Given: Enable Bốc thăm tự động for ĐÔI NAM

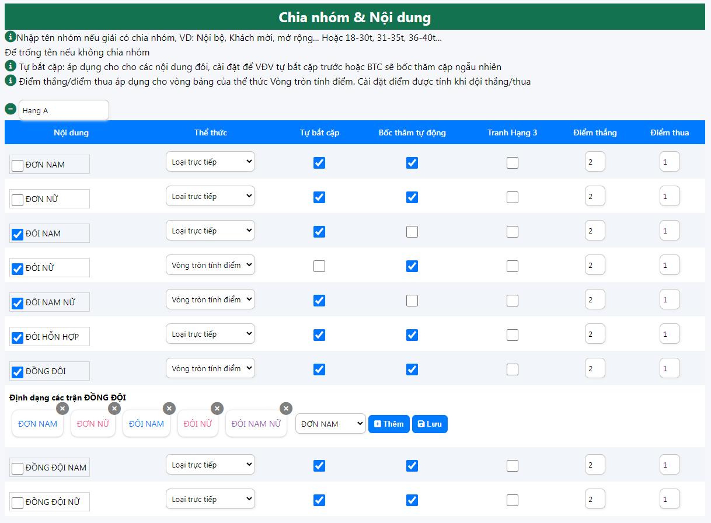Looking at the screenshot, I should (x=412, y=232).
